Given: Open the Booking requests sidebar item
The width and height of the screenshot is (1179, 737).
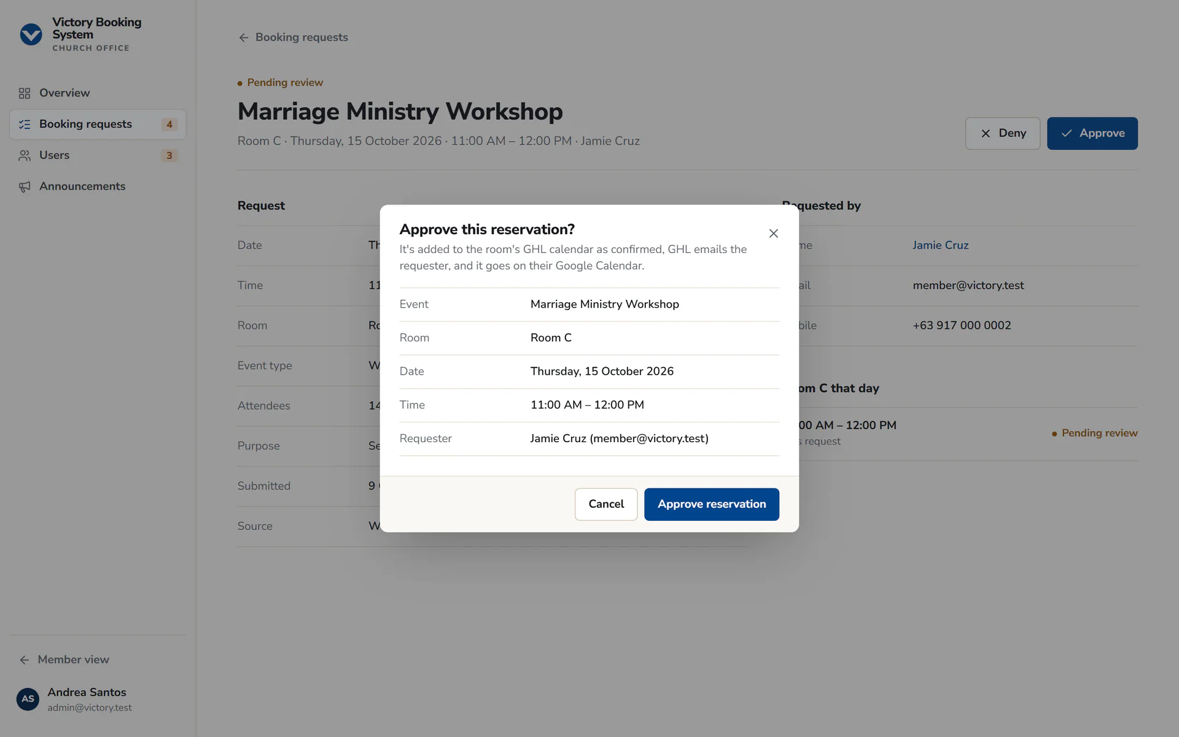Looking at the screenshot, I should pyautogui.click(x=98, y=125).
